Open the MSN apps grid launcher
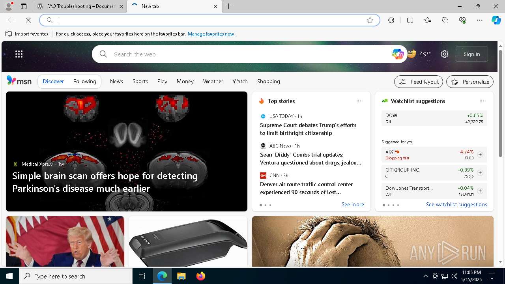This screenshot has width=505, height=284. 19,54
